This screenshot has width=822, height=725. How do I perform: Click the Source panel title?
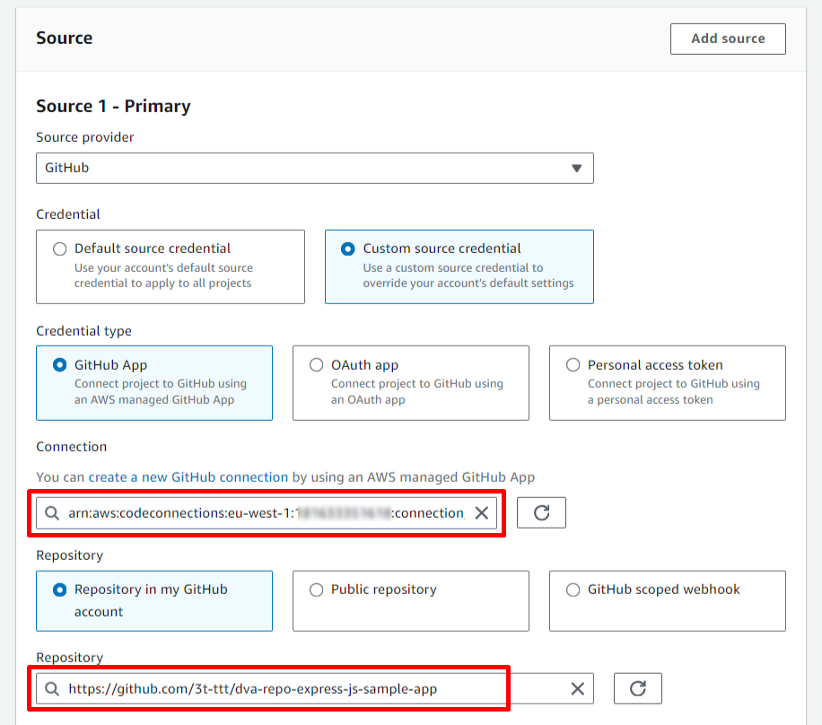click(x=65, y=38)
